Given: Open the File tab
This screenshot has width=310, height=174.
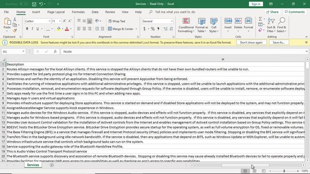Looking at the screenshot, I should 6,12.
